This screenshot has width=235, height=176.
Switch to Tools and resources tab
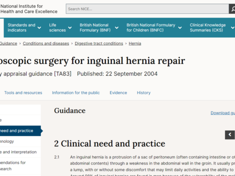[23, 93]
